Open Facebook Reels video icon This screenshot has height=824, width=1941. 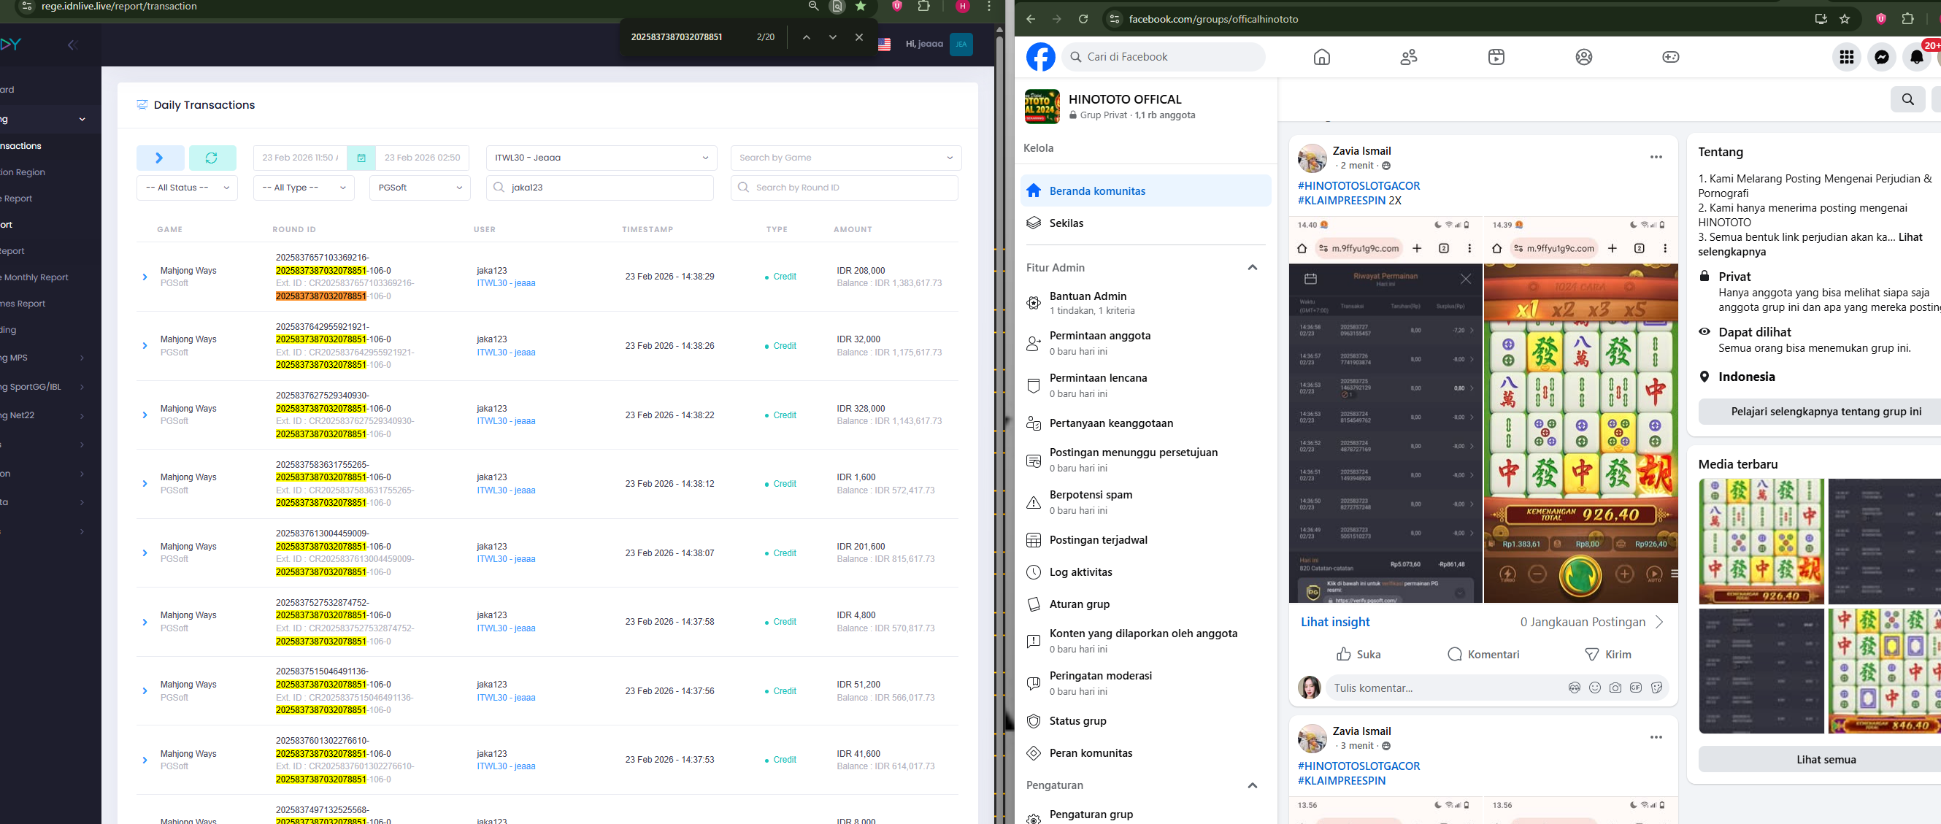point(1496,57)
